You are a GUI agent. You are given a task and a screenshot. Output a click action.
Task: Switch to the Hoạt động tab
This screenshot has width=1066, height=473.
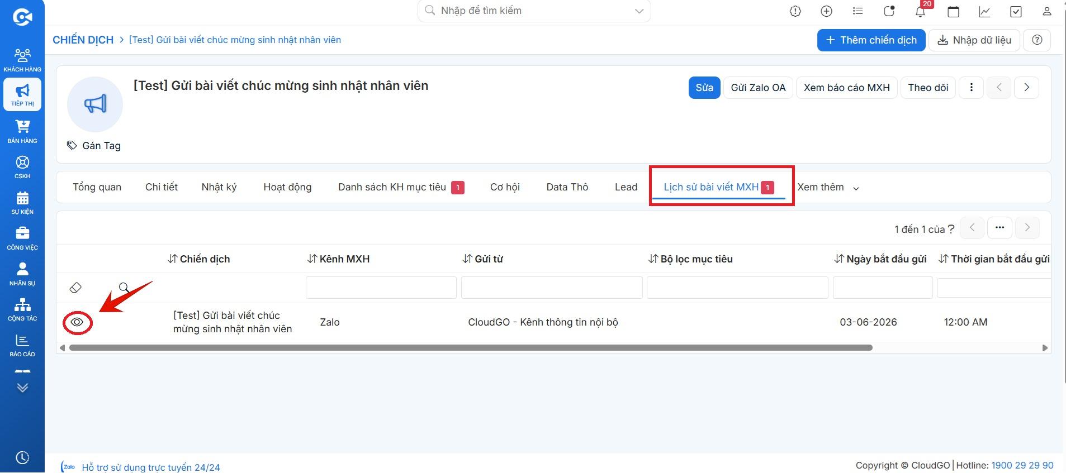(287, 187)
